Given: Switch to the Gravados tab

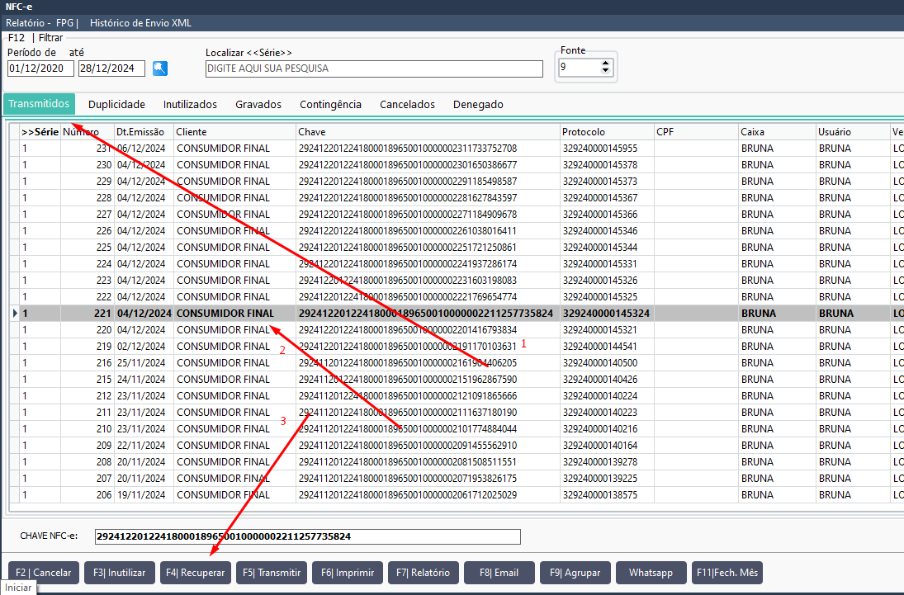Looking at the screenshot, I should [258, 104].
